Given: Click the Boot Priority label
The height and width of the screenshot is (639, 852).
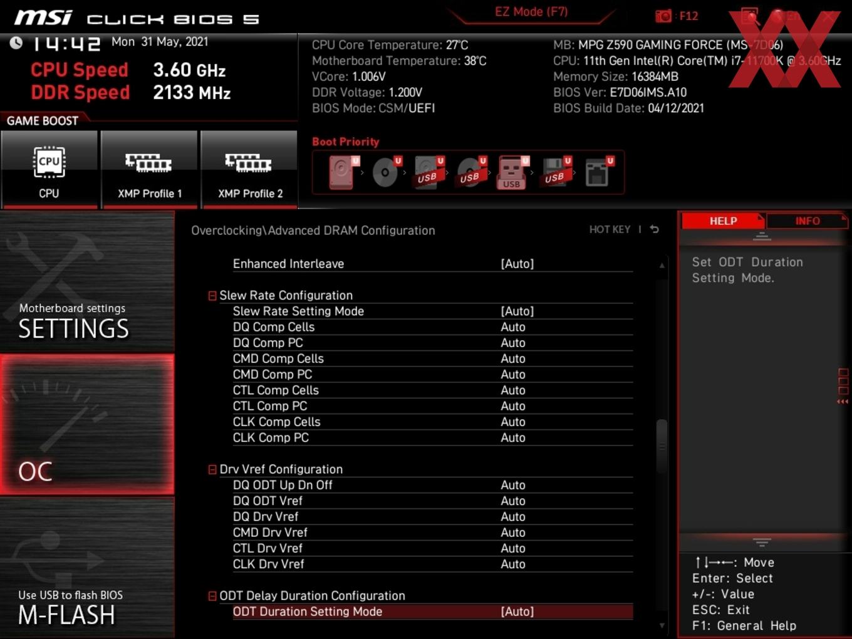Looking at the screenshot, I should pos(345,142).
